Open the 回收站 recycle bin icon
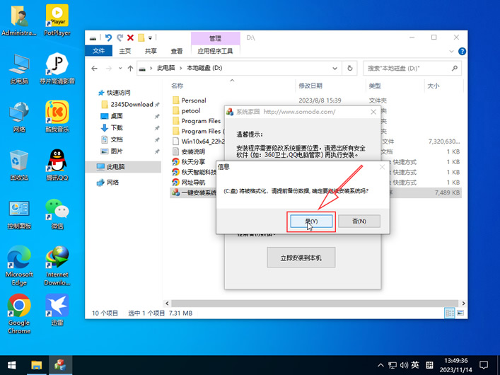 (19, 166)
